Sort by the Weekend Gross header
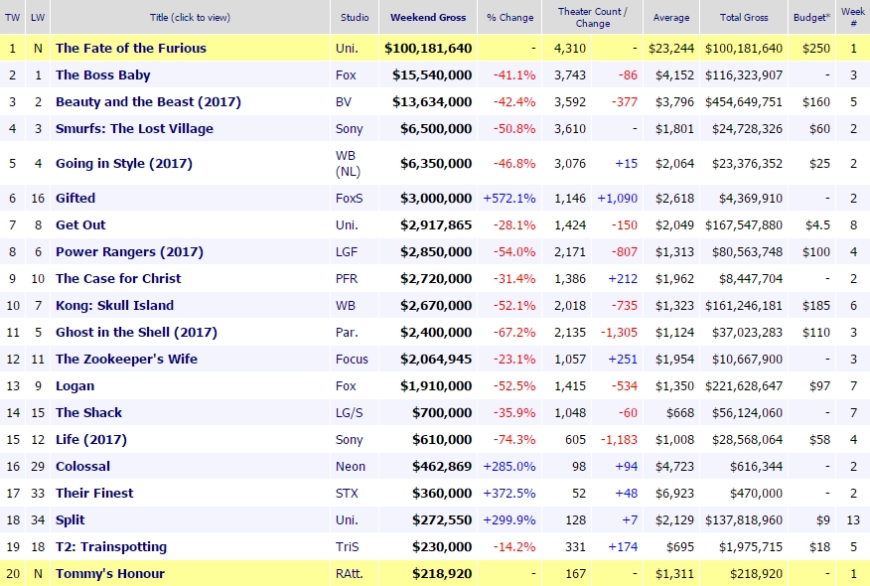Viewport: 870px width, 586px height. [428, 17]
